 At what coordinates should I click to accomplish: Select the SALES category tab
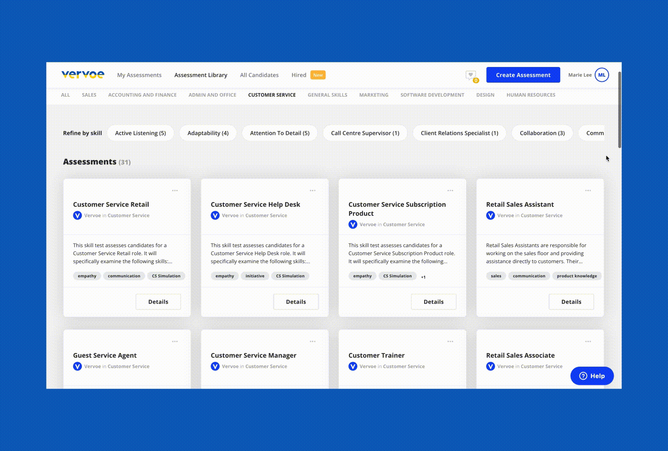(89, 95)
